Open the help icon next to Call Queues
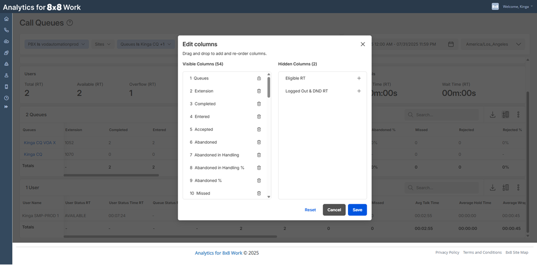This screenshot has width=537, height=265. point(70,23)
